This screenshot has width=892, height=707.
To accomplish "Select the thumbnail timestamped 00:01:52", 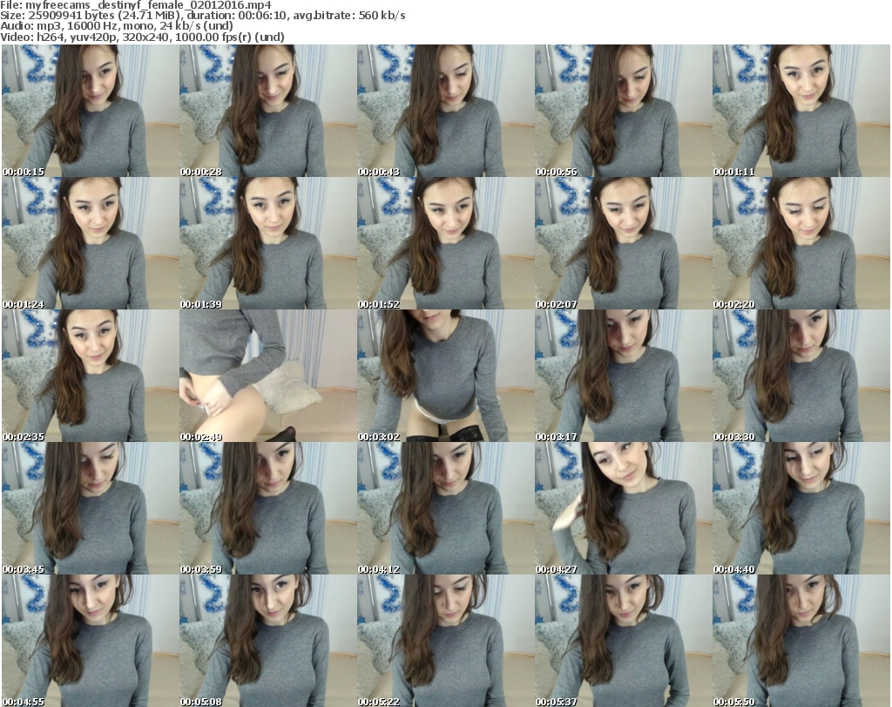I will coord(445,243).
